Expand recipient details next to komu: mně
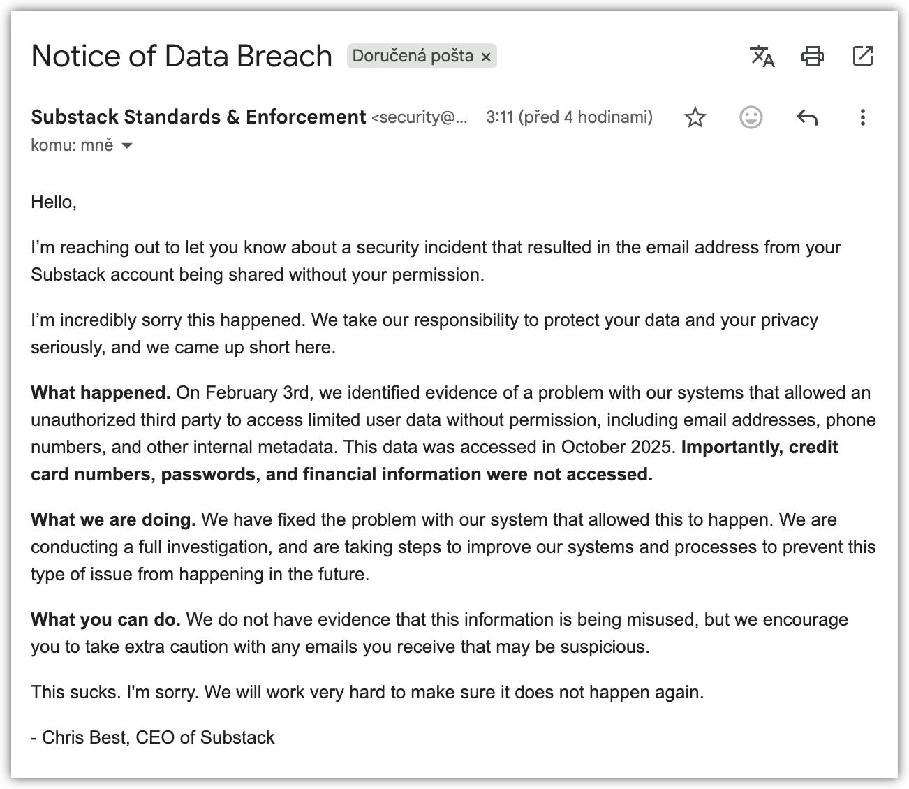The height and width of the screenshot is (789, 909). coord(127,146)
